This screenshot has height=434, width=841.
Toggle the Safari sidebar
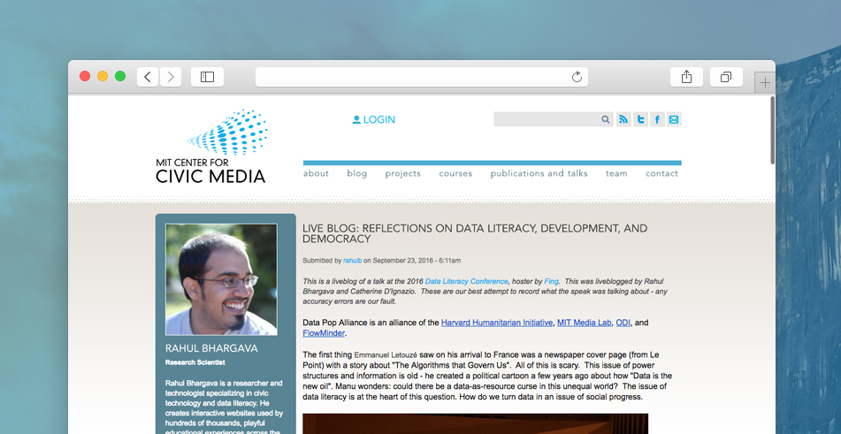pos(207,77)
